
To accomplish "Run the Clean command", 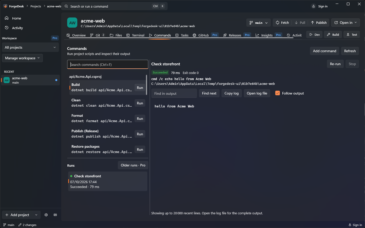I will (x=140, y=103).
